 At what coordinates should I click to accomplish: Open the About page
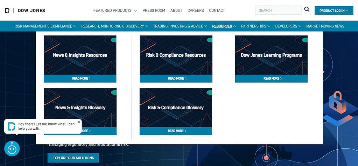coord(176,10)
